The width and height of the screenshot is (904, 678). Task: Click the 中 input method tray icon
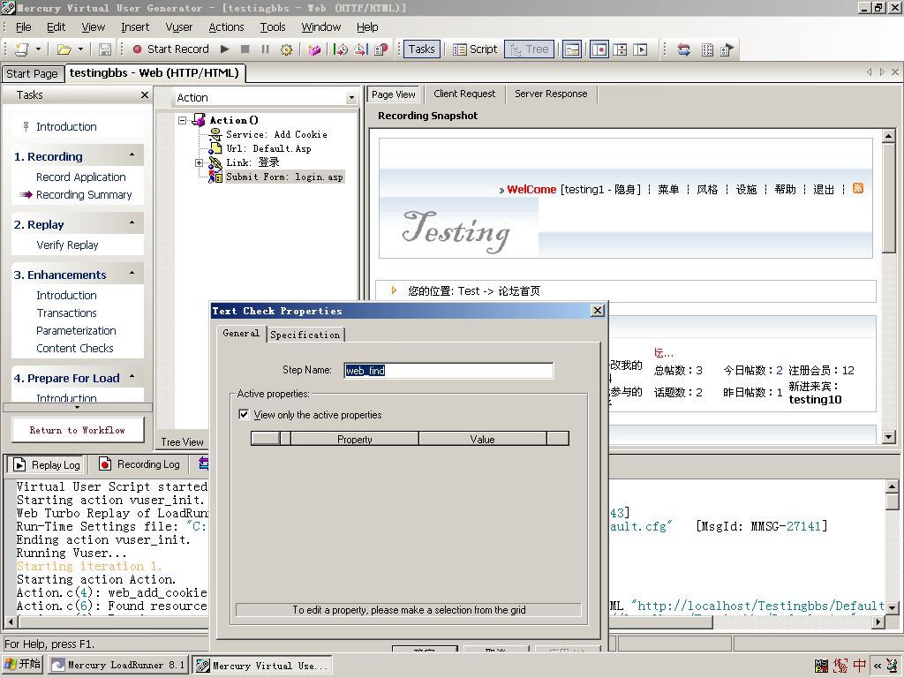point(860,666)
